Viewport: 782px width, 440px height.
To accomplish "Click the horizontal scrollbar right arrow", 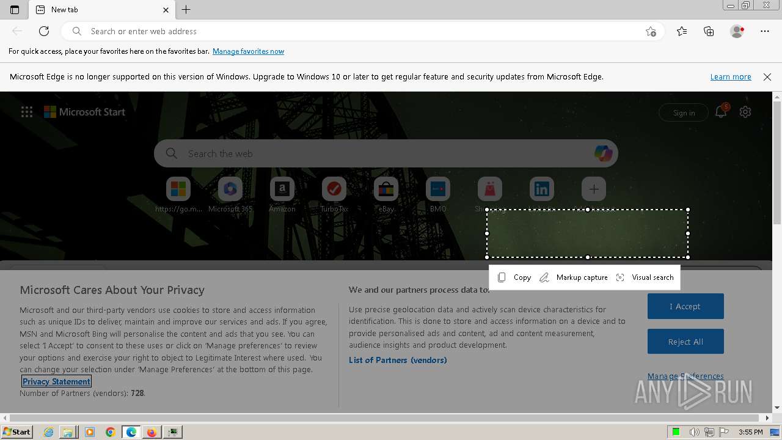I will coord(767,418).
